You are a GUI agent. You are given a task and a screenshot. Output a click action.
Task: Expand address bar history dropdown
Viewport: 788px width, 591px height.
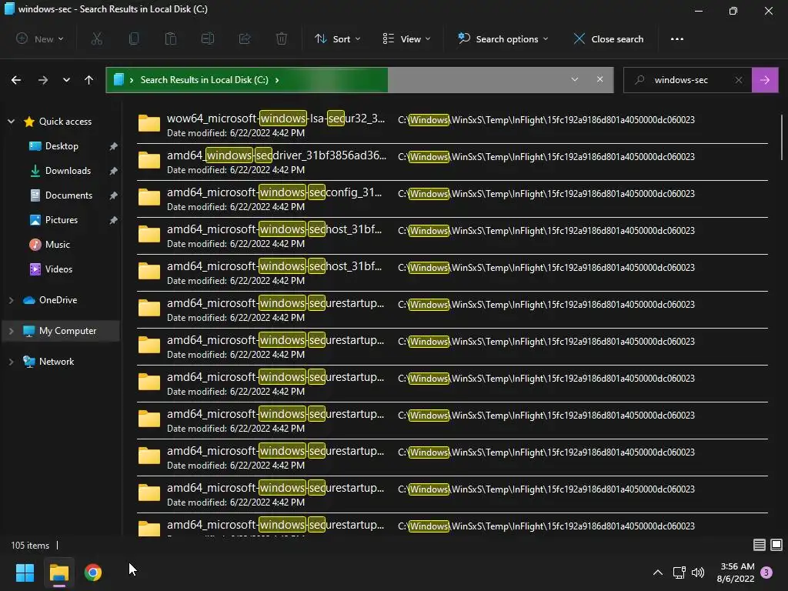point(574,79)
